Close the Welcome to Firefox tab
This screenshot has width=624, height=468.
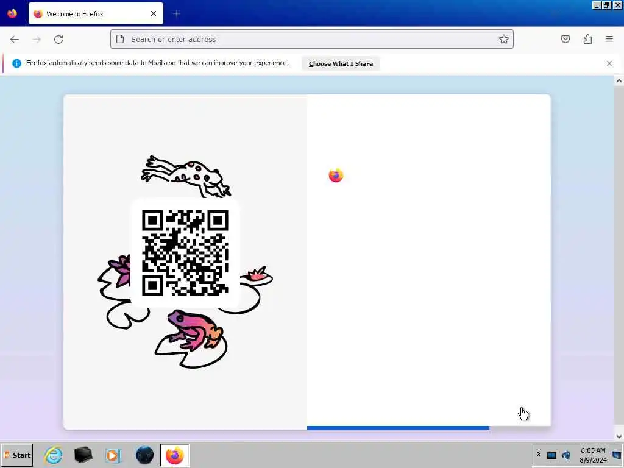pyautogui.click(x=154, y=13)
